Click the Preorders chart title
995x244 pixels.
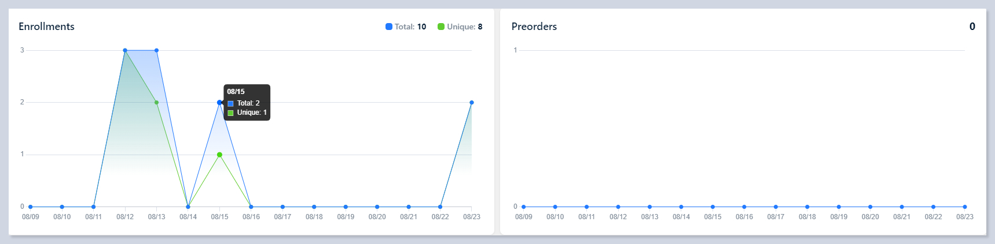pyautogui.click(x=534, y=27)
